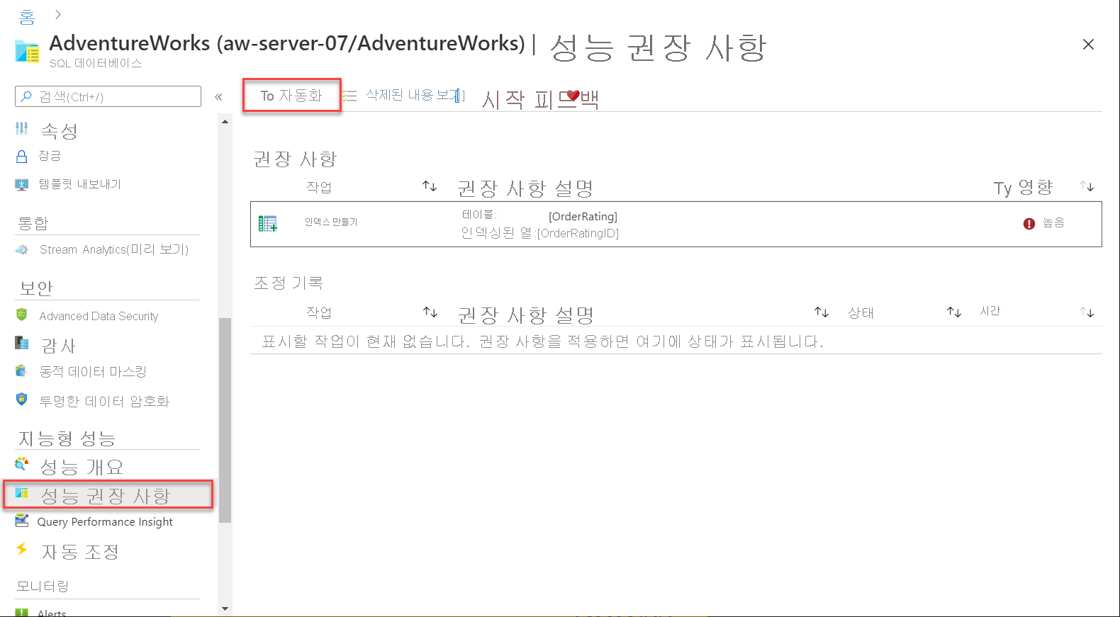This screenshot has width=1120, height=617.
Task: Open the 인덱스 만들기 recommendation row
Action: click(676, 224)
